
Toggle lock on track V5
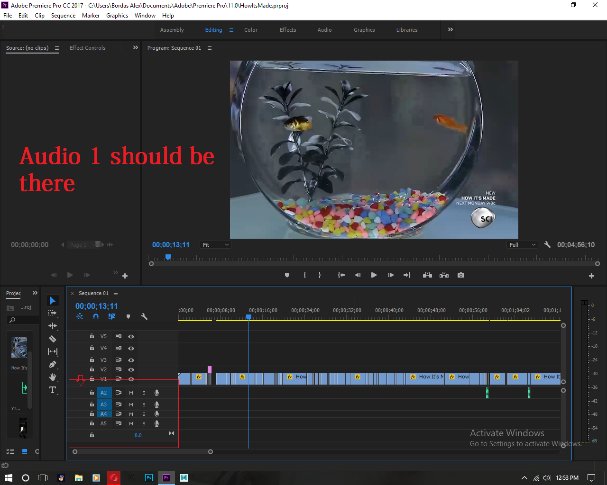92,336
